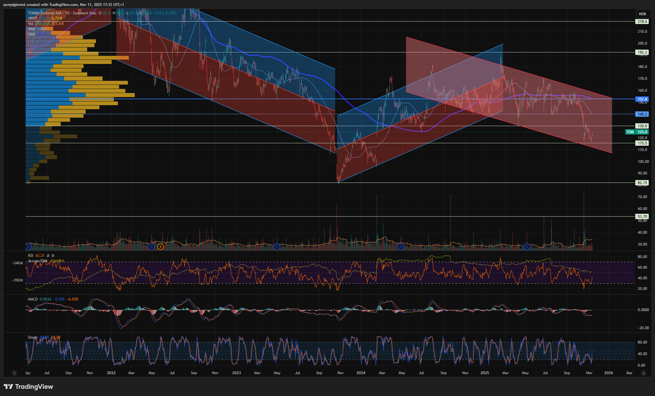The image size is (655, 396).
Task: Click the dividend D marker near 2023
Action: click(x=277, y=247)
